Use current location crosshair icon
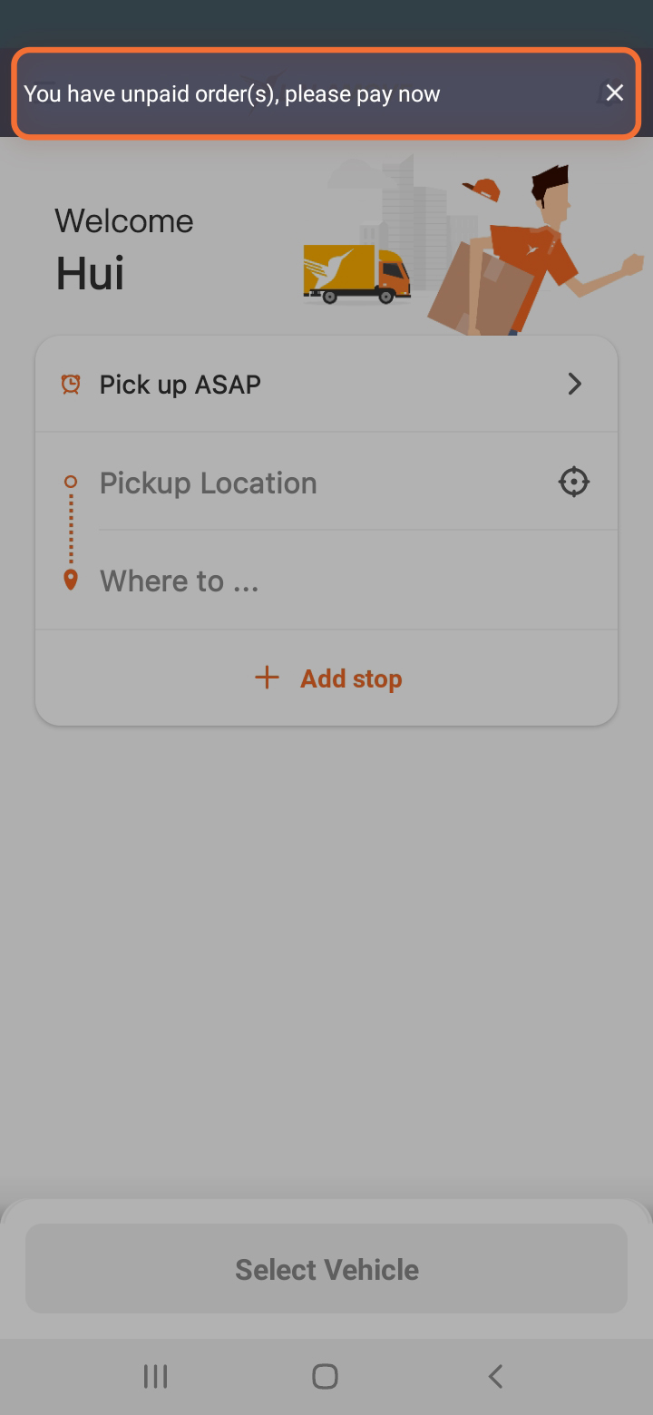The width and height of the screenshot is (653, 1415). 573,482
